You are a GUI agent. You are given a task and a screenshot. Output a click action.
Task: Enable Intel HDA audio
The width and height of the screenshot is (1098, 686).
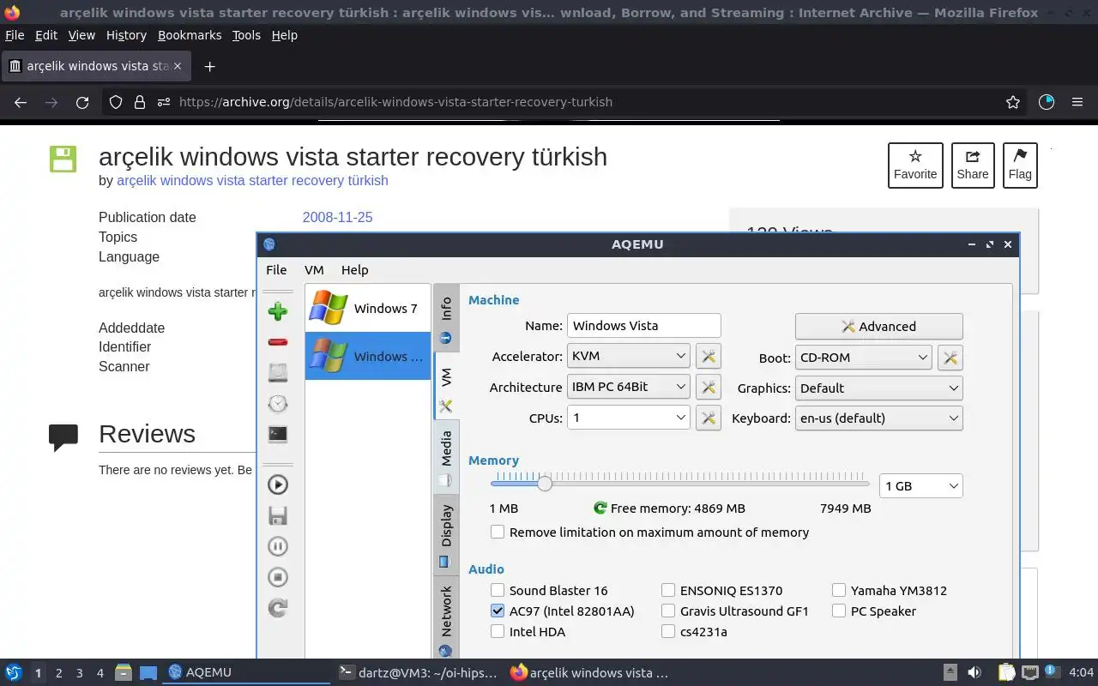498,631
